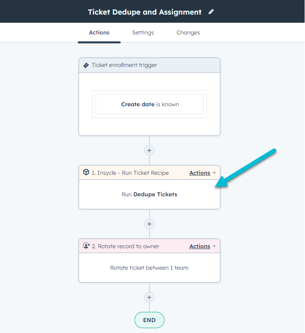Click the plus icon below the trigger card
Image resolution: width=305 pixels, height=333 pixels.
click(149, 150)
